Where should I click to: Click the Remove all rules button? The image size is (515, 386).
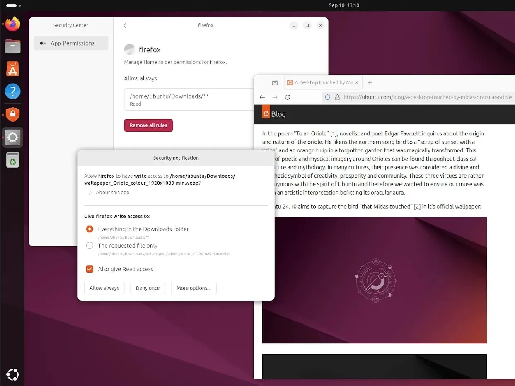(148, 125)
